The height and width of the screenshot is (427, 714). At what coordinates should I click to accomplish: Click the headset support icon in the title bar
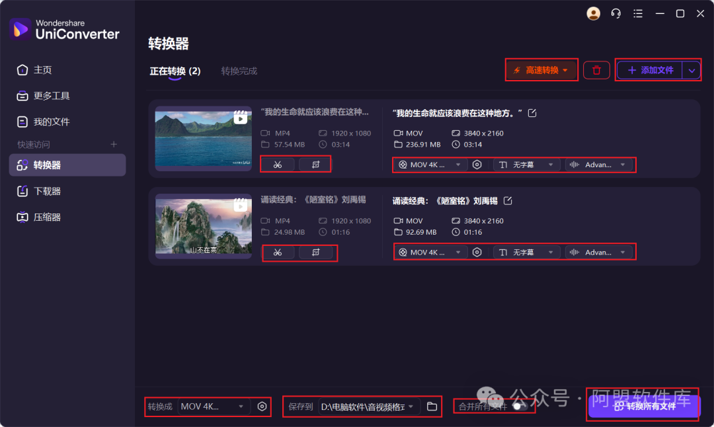pos(615,13)
